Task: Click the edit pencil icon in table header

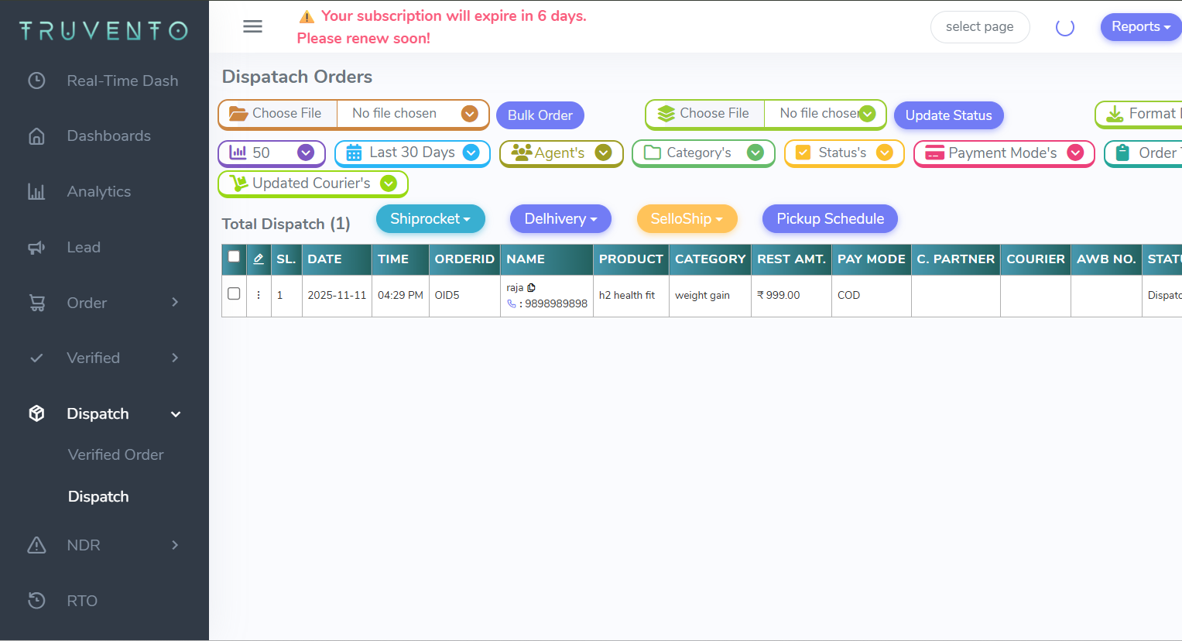Action: [x=259, y=259]
